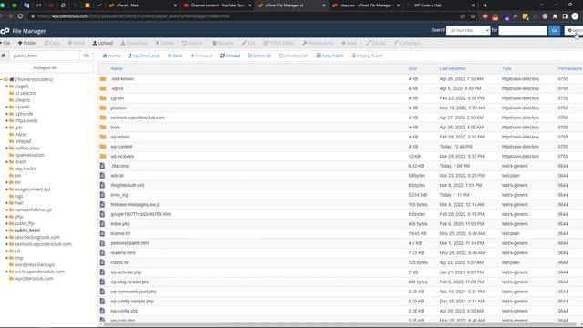Sort by the Last Modified column header
This screenshot has height=328, width=583.
pyautogui.click(x=453, y=69)
